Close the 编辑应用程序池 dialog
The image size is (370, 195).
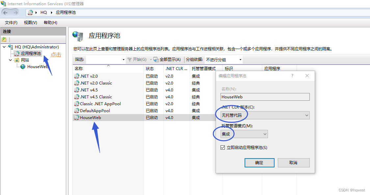(307, 76)
